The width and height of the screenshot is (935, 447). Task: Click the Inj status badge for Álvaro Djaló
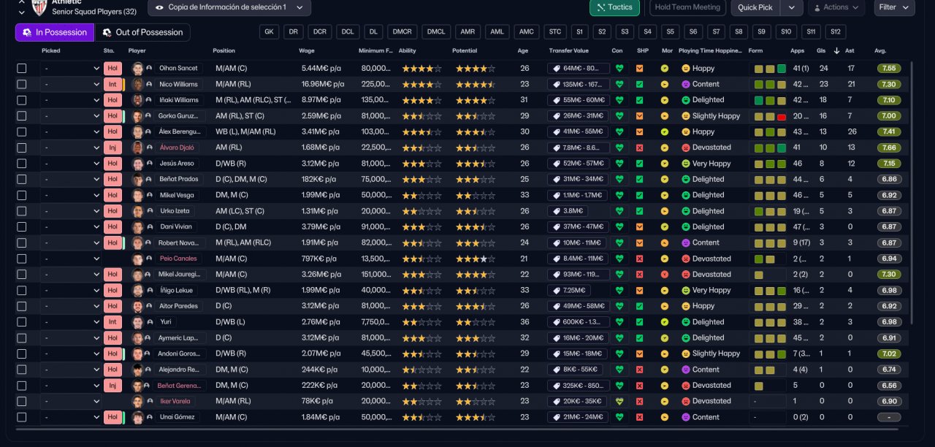point(112,148)
